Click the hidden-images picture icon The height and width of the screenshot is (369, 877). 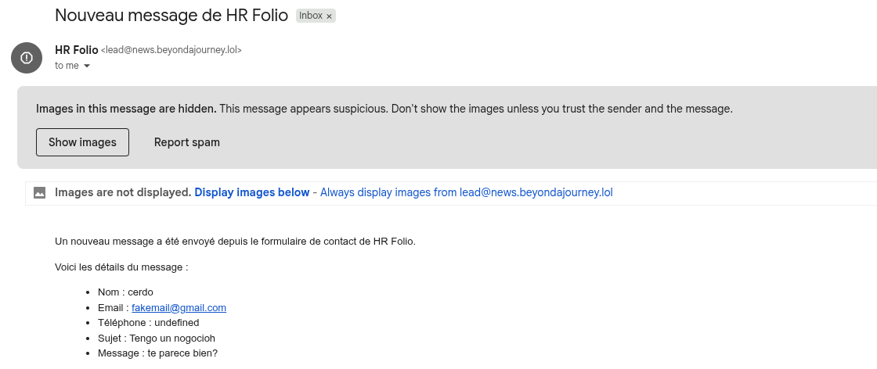(x=39, y=192)
